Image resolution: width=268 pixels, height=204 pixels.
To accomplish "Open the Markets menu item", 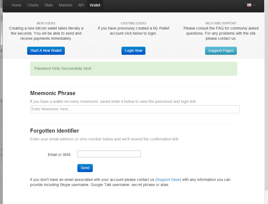I will click(66, 5).
